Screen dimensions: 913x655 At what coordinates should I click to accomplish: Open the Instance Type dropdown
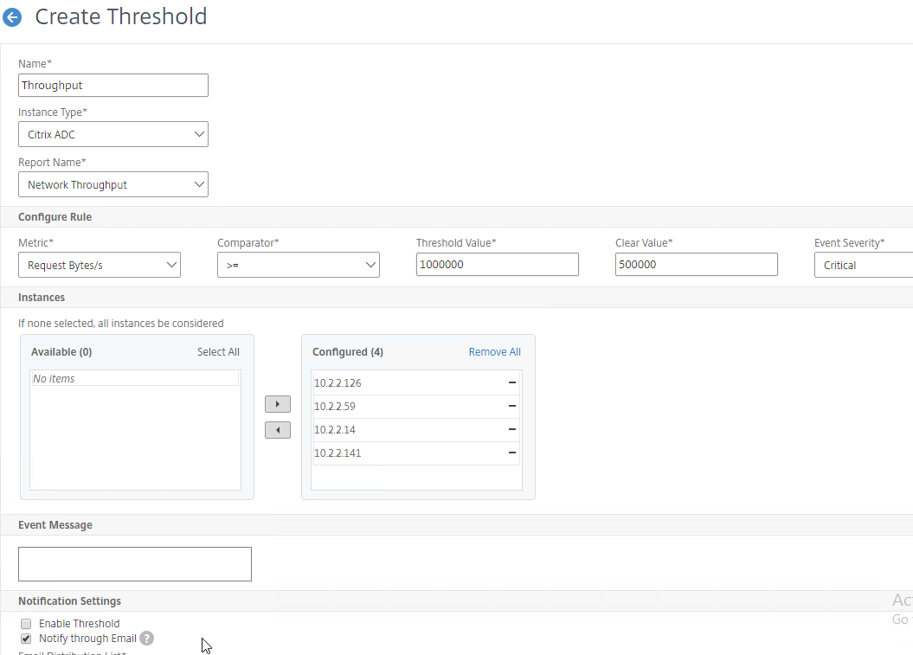point(113,134)
